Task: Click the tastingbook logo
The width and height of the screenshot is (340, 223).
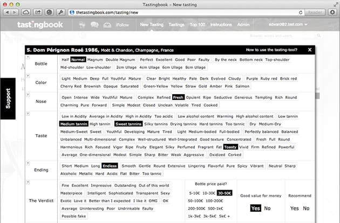Action: point(40,25)
